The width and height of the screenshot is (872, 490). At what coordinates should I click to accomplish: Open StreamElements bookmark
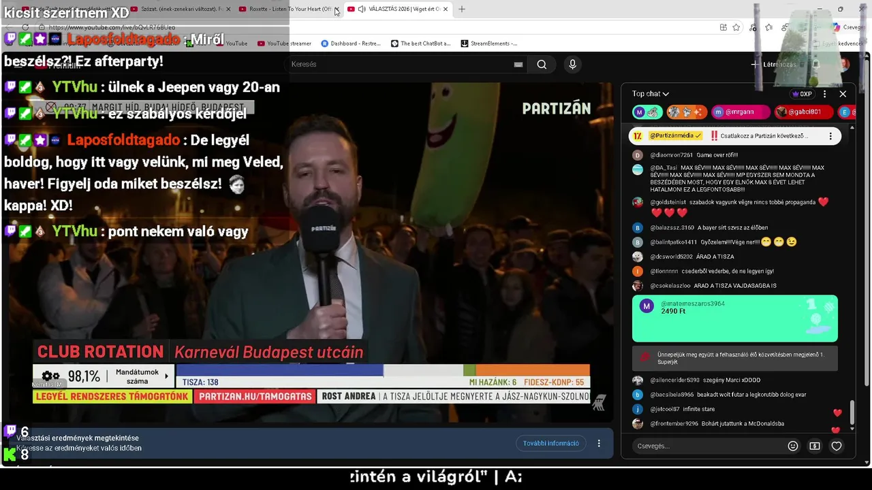point(489,44)
